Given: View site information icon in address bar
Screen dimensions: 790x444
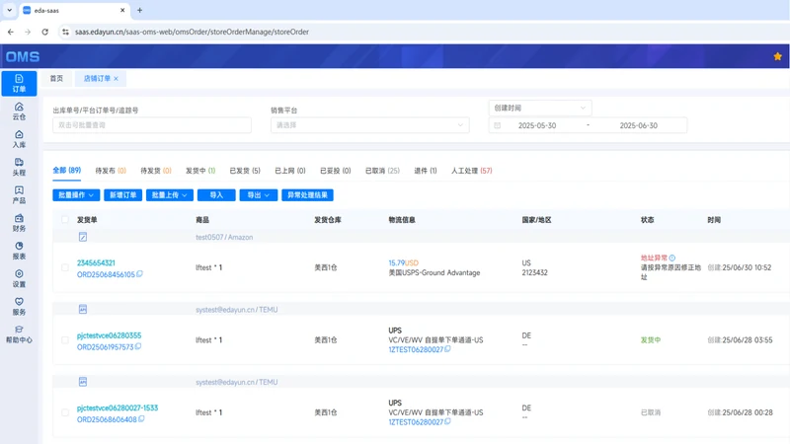Looking at the screenshot, I should click(65, 32).
